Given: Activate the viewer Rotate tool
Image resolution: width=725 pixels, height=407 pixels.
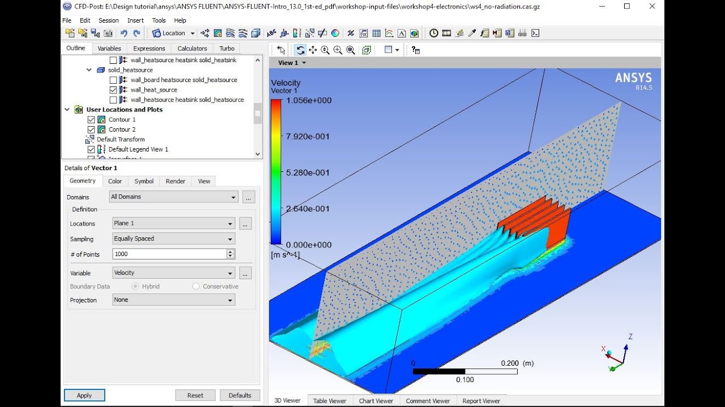Looking at the screenshot, I should point(300,50).
